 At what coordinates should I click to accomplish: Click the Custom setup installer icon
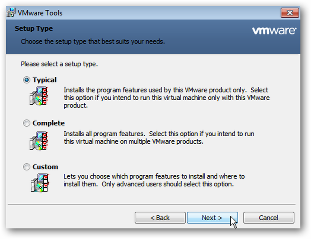(x=40, y=183)
